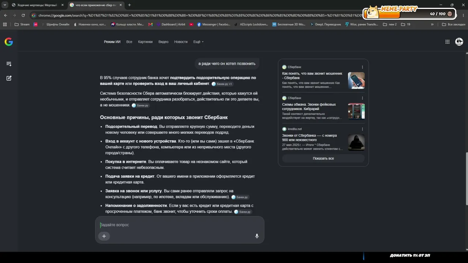Viewport: 468px width, 263px height.
Task: Open the DeepL Переводчик bookmark
Action: 325,24
